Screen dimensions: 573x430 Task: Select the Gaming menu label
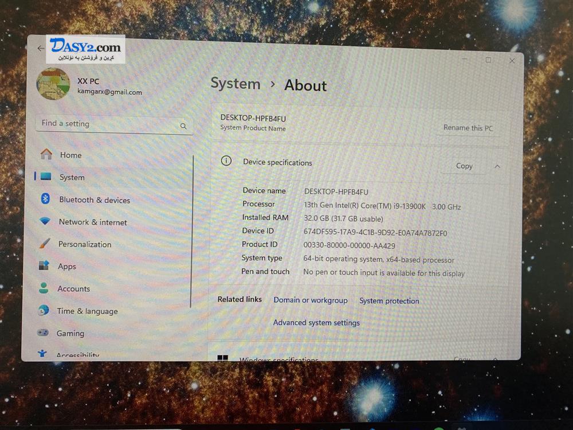(70, 334)
